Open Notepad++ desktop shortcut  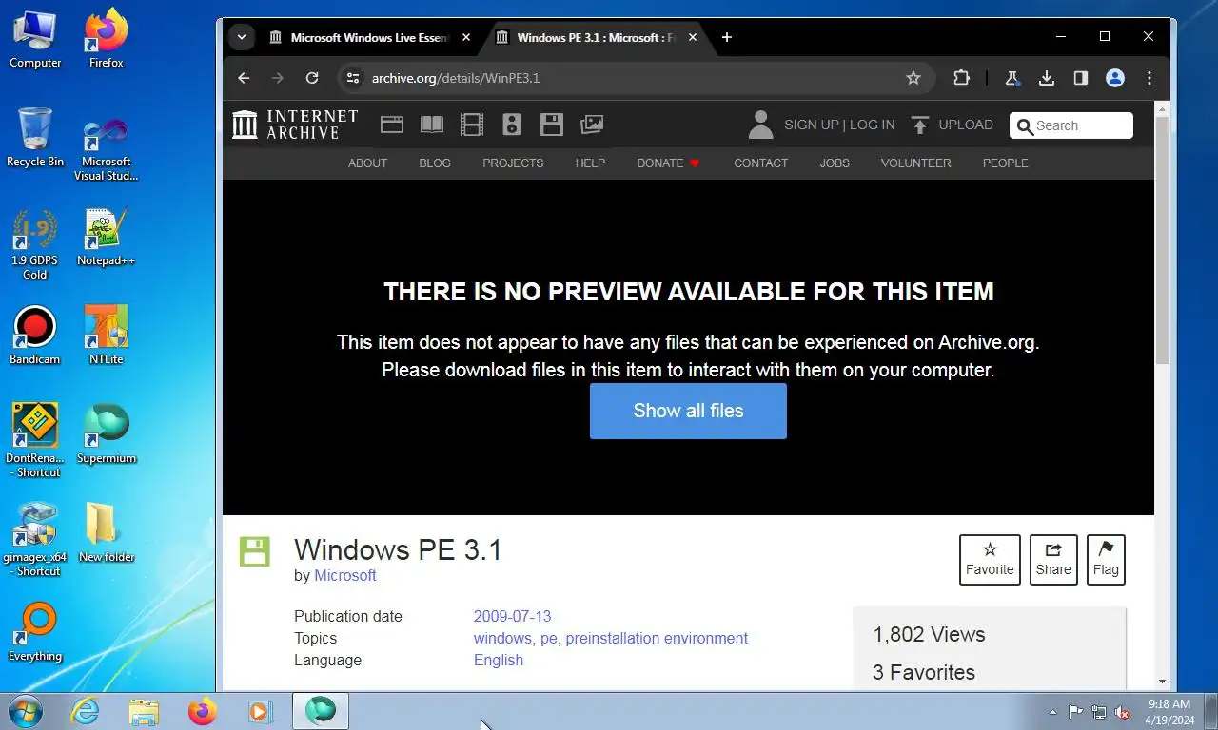(106, 237)
